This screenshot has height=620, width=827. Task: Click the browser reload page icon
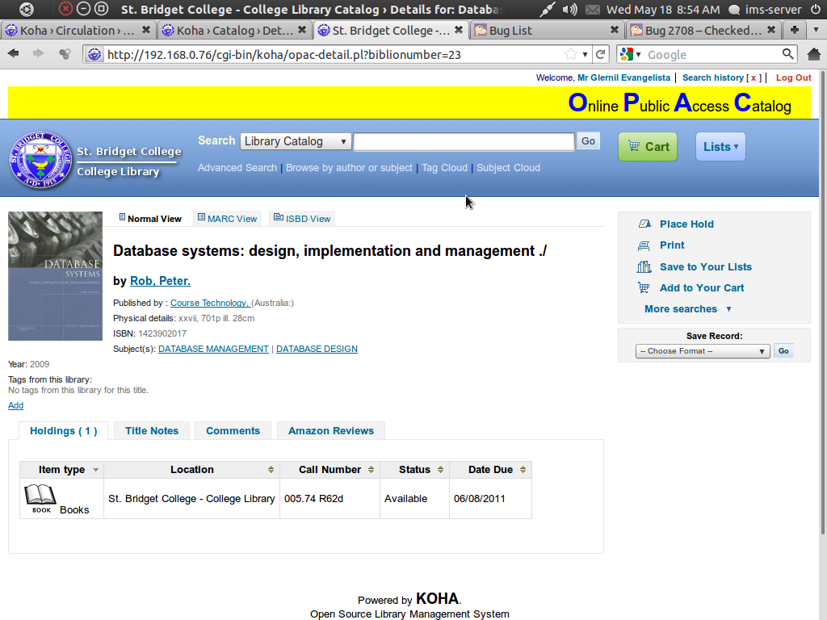point(600,54)
